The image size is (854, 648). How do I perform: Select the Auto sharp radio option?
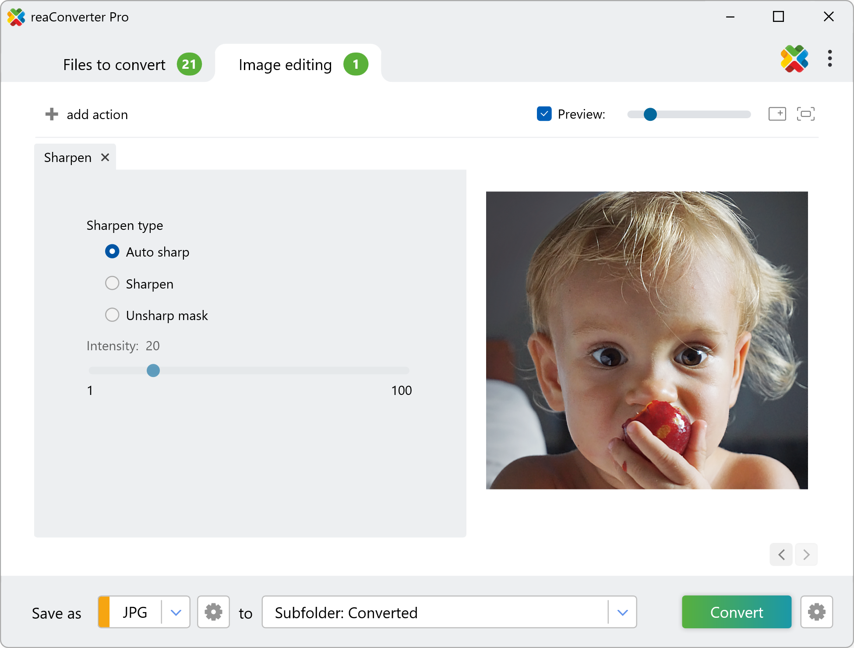112,251
